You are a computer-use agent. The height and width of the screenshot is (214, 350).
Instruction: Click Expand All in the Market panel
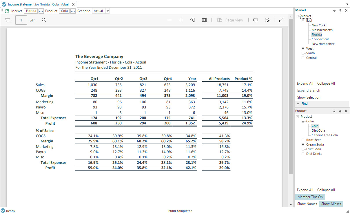[x=305, y=84]
